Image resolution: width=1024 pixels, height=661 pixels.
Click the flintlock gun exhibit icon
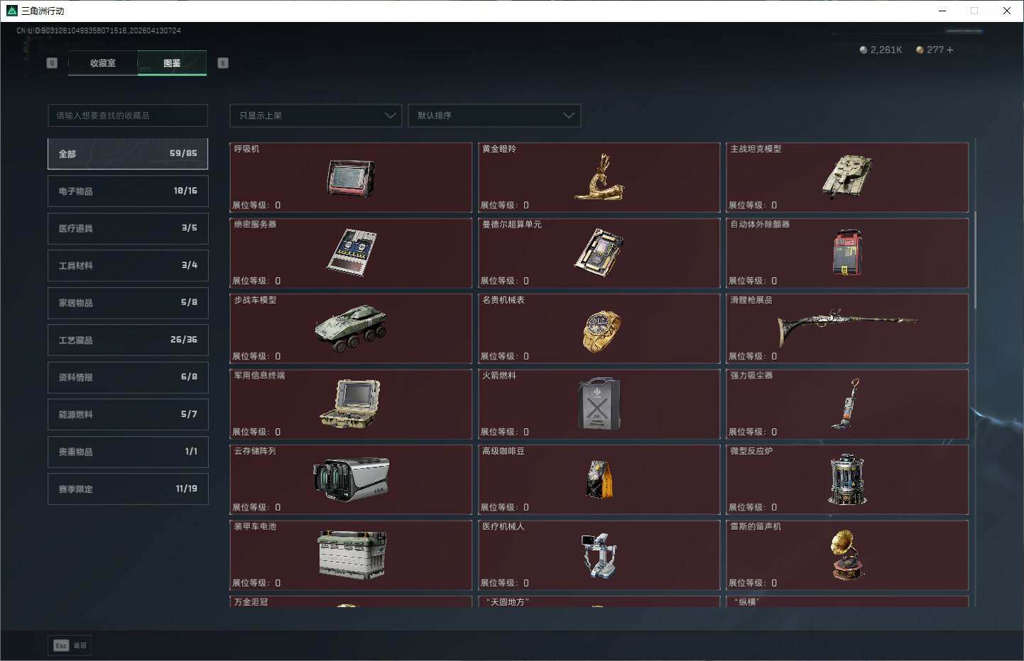(846, 326)
